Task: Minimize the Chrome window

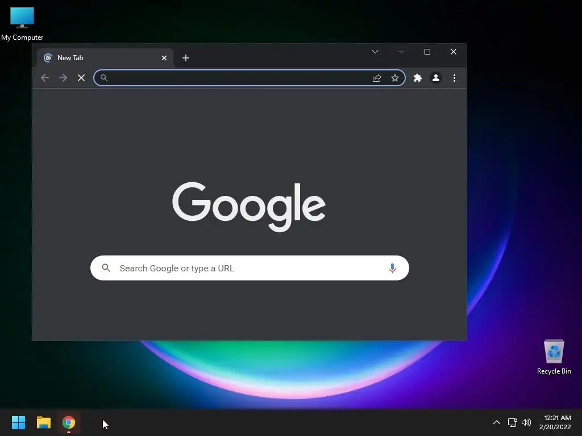Action: coord(401,52)
